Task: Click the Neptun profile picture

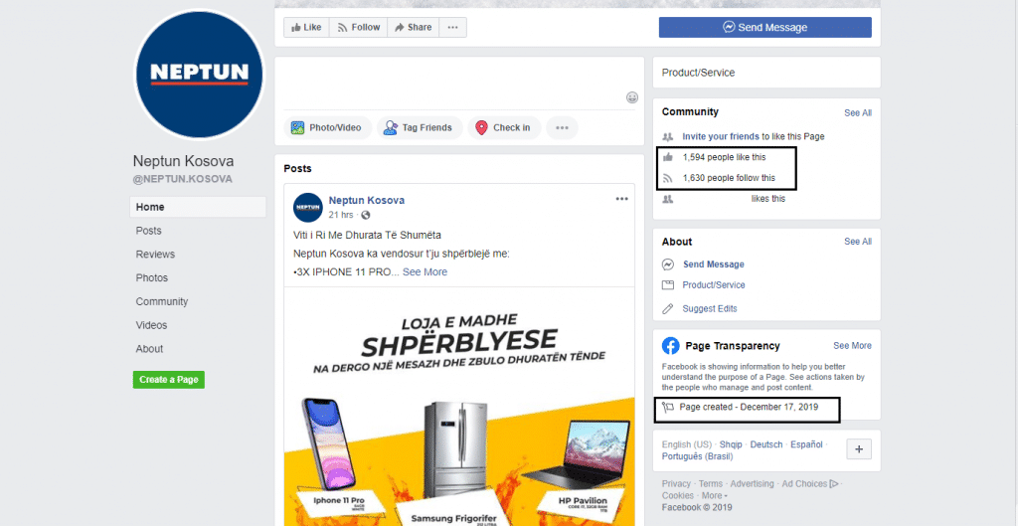Action: (x=199, y=74)
